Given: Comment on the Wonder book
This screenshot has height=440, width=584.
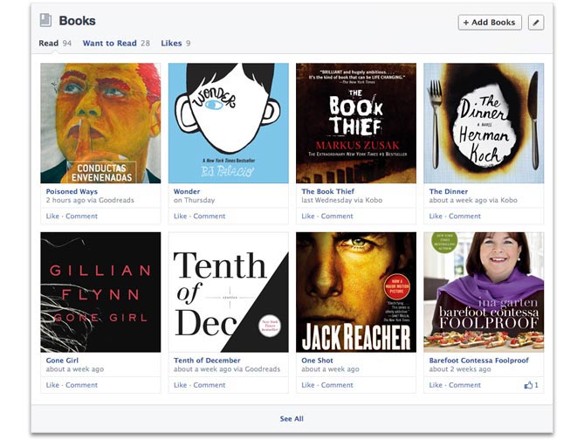Looking at the screenshot, I should [x=210, y=216].
